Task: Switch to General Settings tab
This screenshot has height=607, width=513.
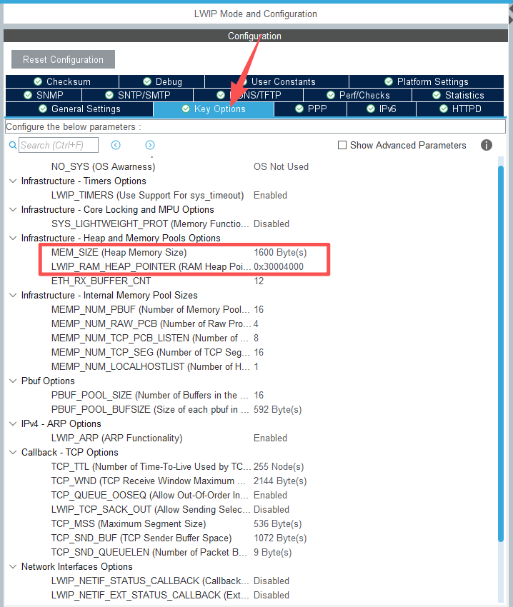Action: tap(79, 109)
